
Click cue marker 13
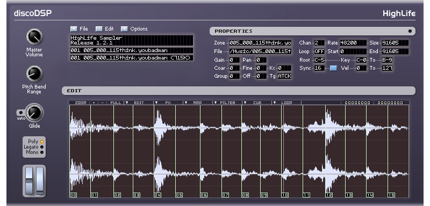pyautogui.click(x=349, y=195)
